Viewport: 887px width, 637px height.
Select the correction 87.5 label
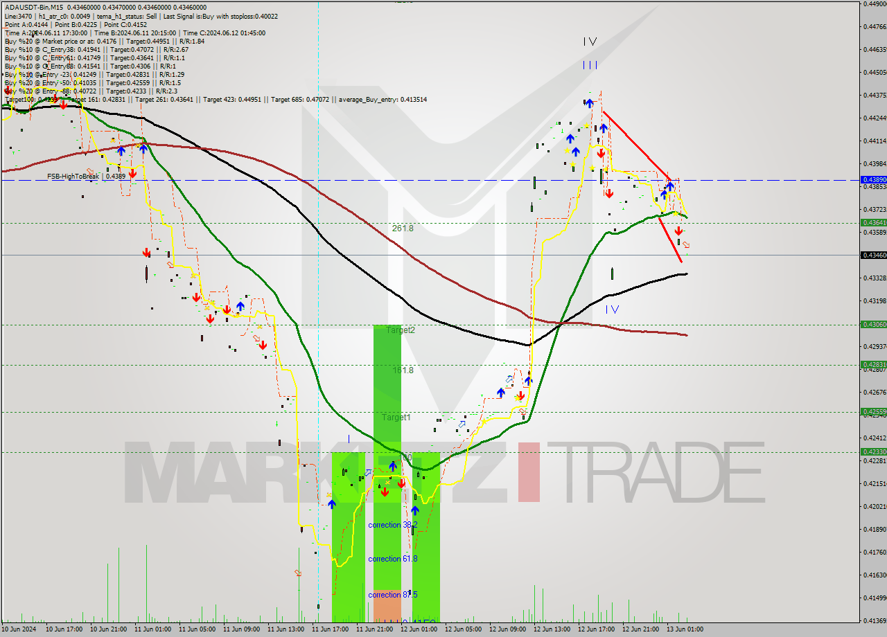(x=393, y=595)
